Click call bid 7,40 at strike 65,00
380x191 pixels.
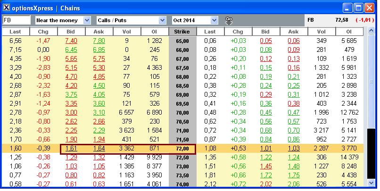pos(71,41)
